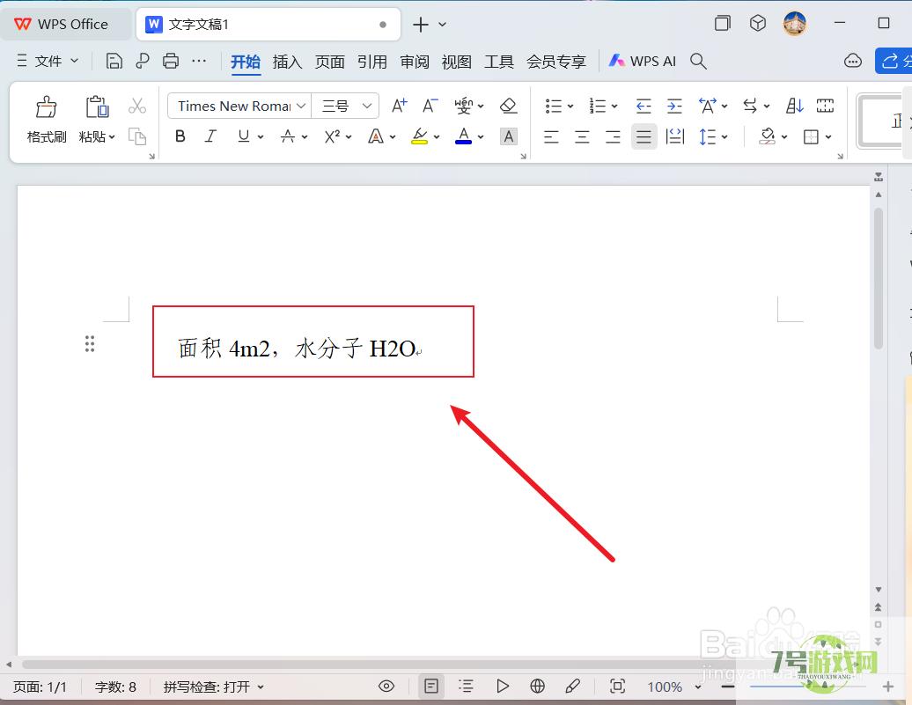Click the web layout globe icon
Screen dimensions: 912x705
[x=537, y=687]
